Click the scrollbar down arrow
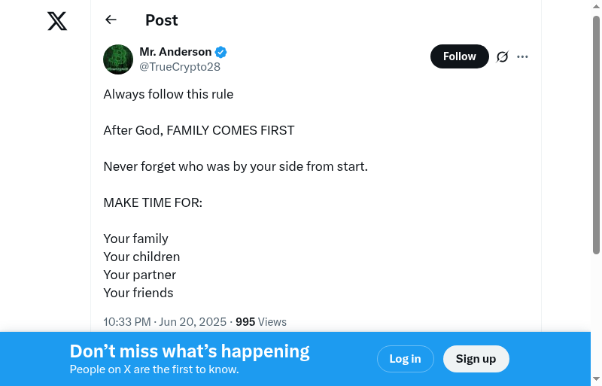 (x=596, y=378)
